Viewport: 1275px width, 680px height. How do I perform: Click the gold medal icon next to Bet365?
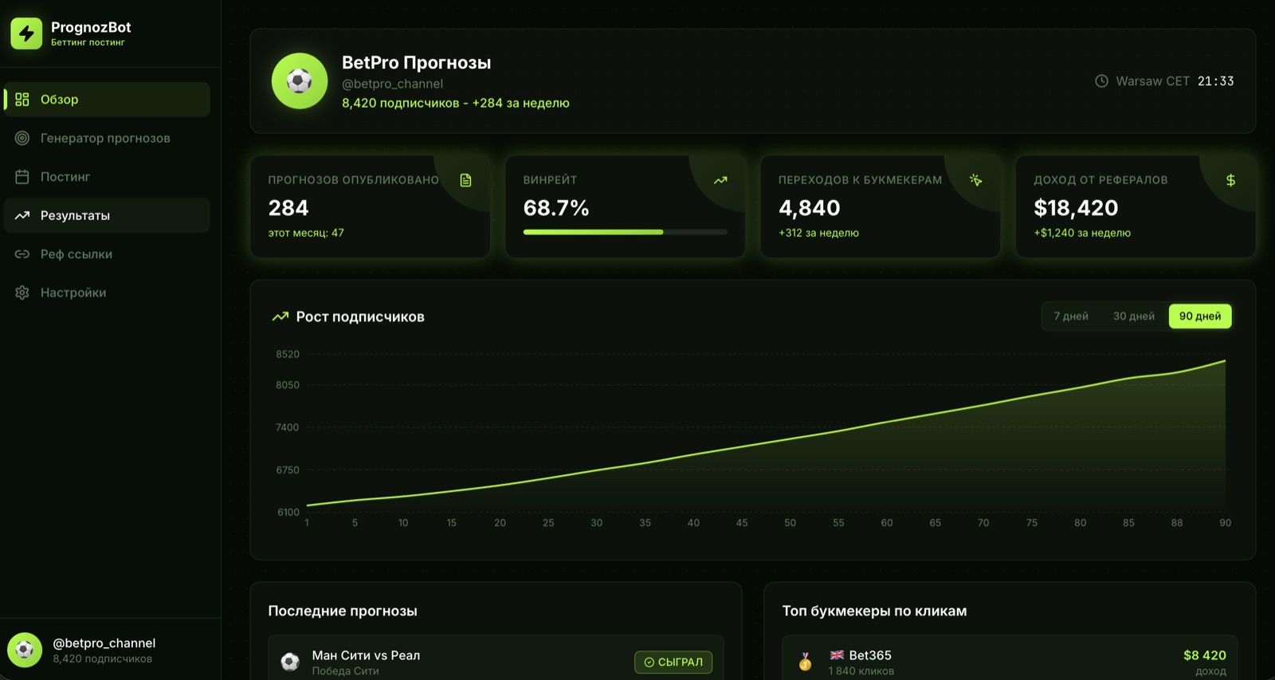[x=805, y=662]
